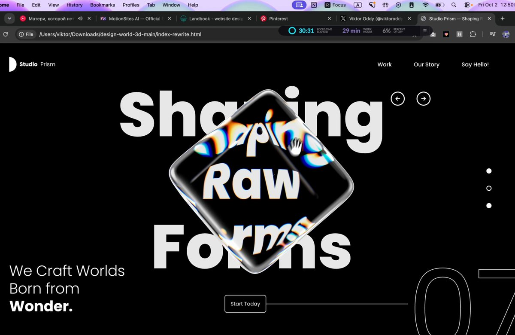Image resolution: width=515 pixels, height=335 pixels.
Task: Go to previous slide with left arrow
Action: tap(397, 99)
